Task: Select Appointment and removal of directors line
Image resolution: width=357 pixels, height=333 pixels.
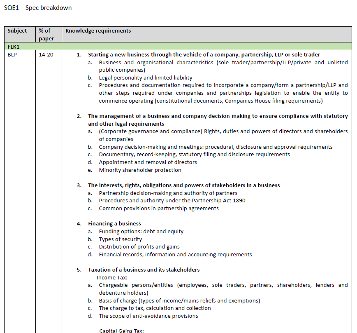Action: [148, 162]
